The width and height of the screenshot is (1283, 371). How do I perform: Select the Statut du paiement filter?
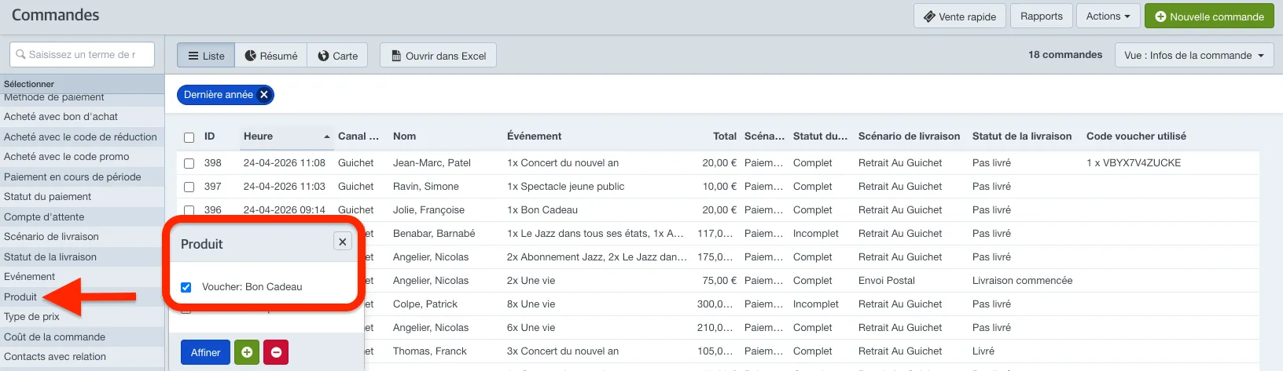pos(82,196)
